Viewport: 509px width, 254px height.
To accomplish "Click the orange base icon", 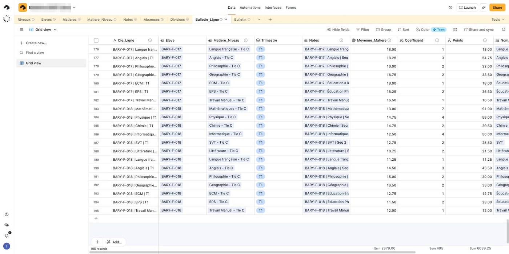I will coord(23,7).
